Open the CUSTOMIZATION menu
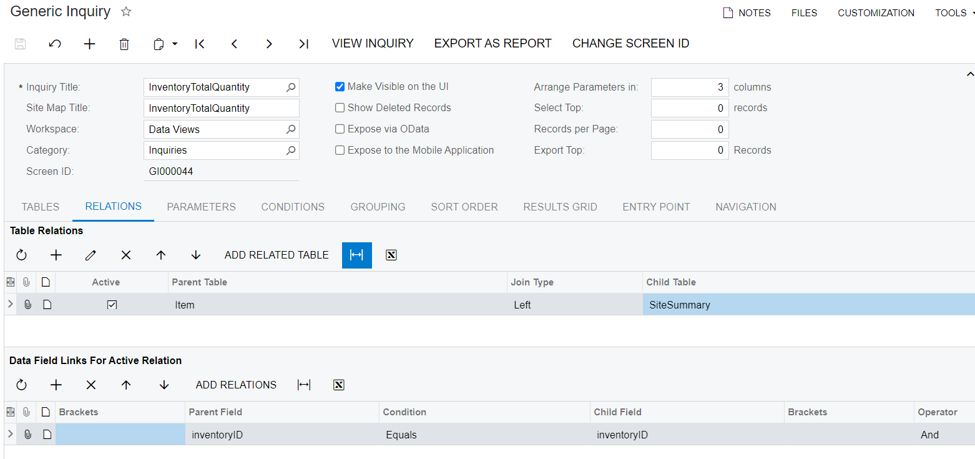 tap(876, 12)
